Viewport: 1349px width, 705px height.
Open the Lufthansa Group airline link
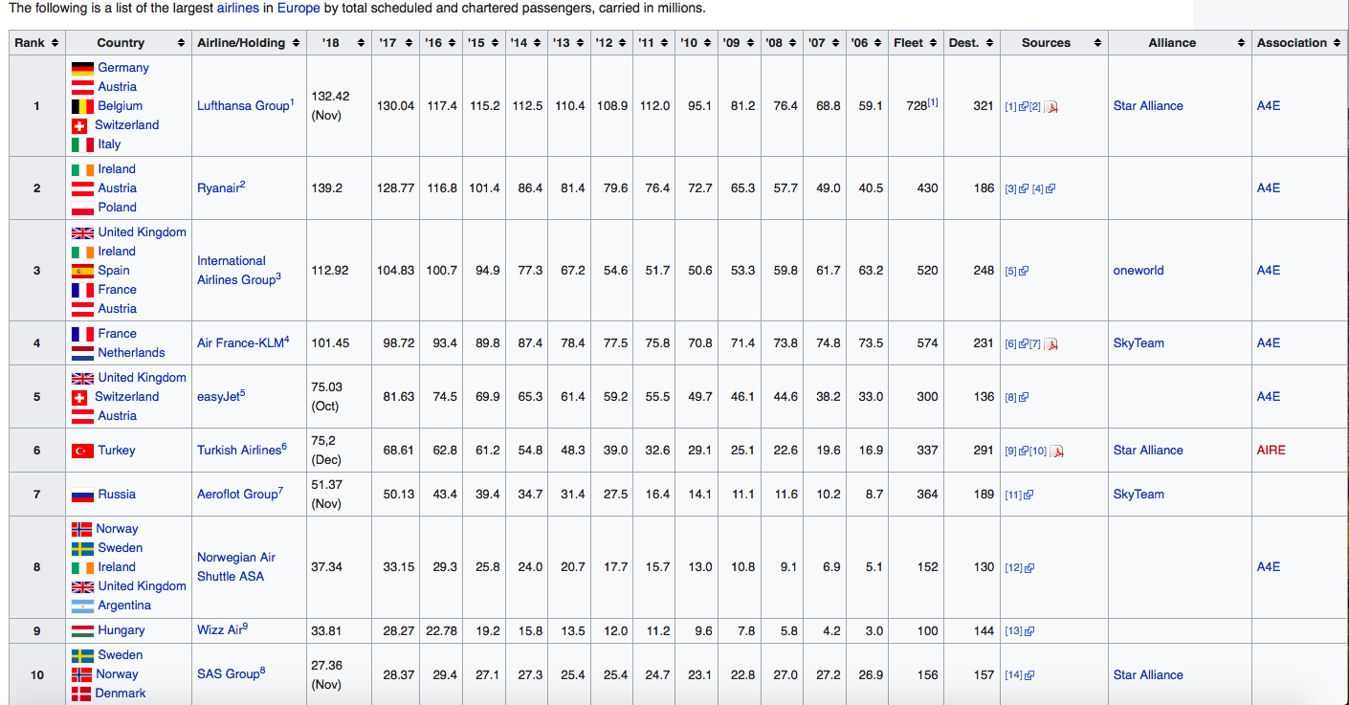click(243, 106)
